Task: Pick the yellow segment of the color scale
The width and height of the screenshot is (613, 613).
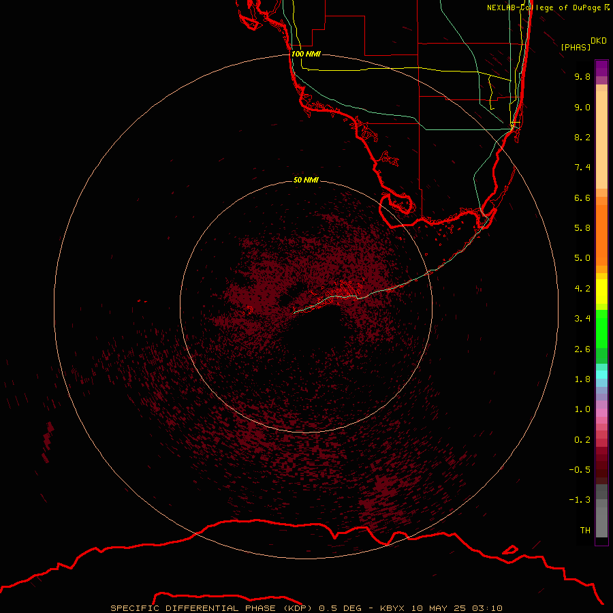Action: (x=601, y=292)
